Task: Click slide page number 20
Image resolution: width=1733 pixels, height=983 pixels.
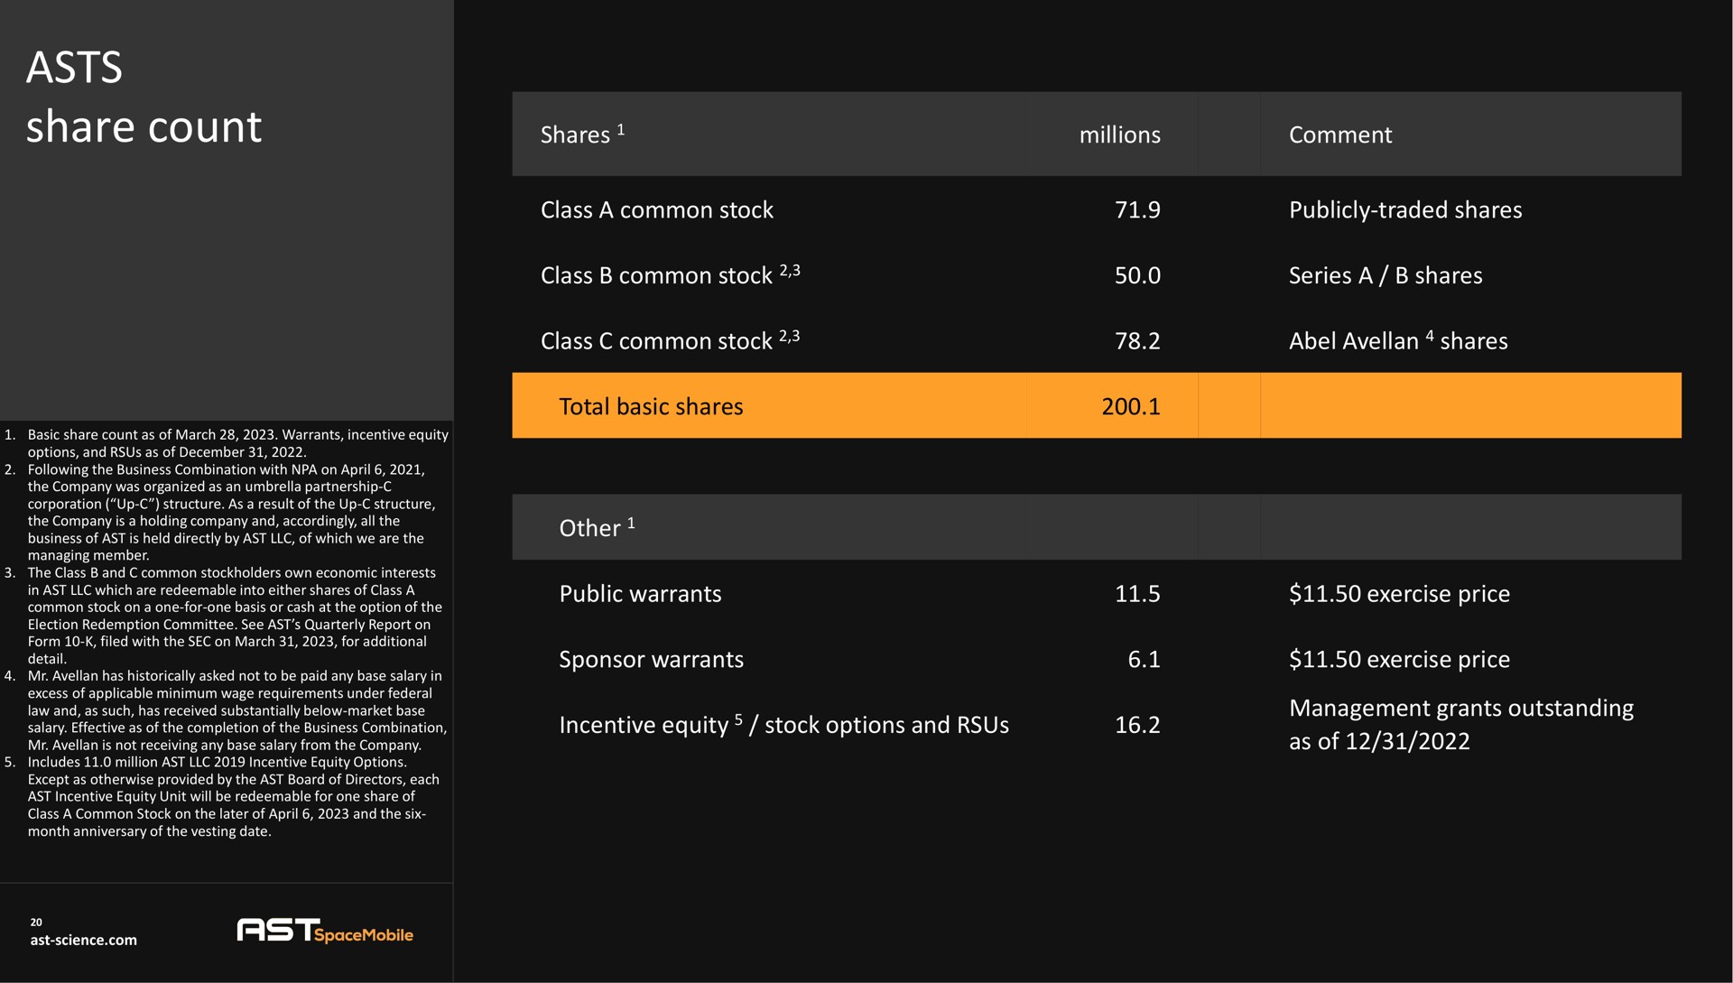Action: coord(36,922)
